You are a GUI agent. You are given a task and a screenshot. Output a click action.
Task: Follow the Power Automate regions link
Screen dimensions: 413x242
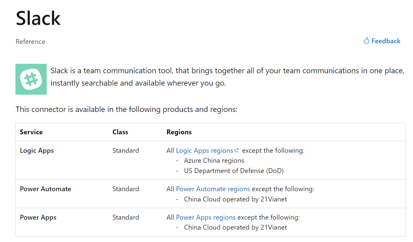pyautogui.click(x=213, y=189)
